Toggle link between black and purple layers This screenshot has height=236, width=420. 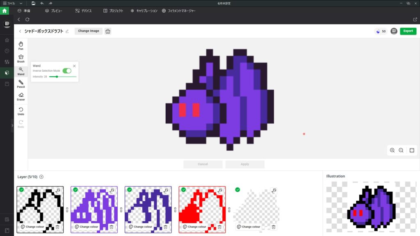pyautogui.click(x=67, y=210)
